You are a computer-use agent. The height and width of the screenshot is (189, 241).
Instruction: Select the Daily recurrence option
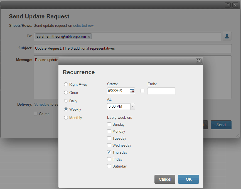66,101
